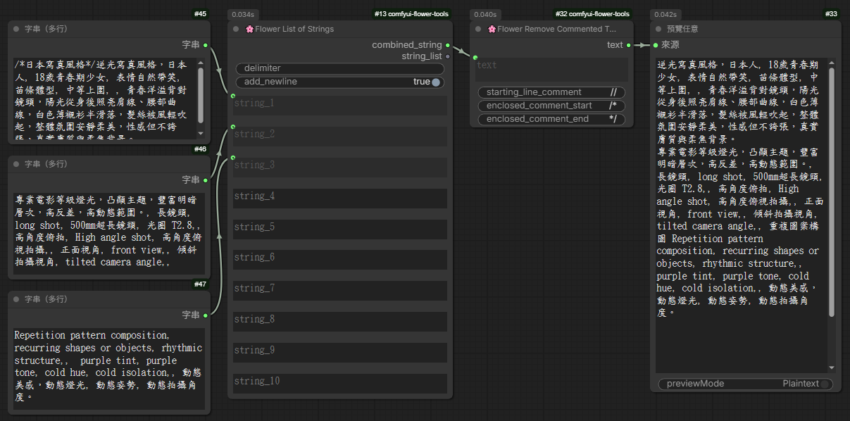Collapse node #45 via its title dot
Image resolution: width=850 pixels, height=421 pixels.
(x=17, y=29)
